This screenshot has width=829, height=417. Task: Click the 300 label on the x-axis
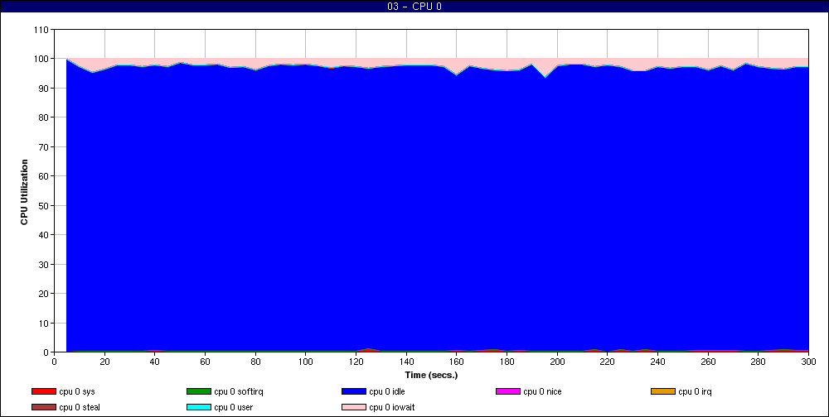pos(808,362)
